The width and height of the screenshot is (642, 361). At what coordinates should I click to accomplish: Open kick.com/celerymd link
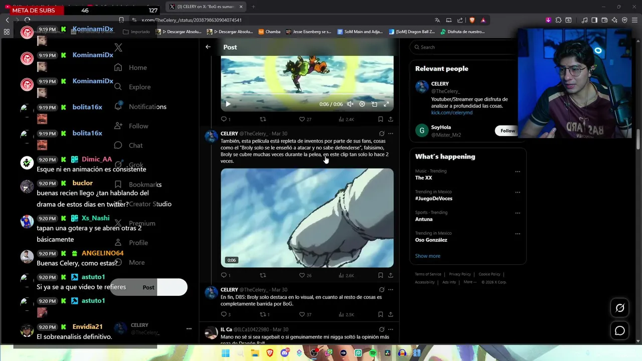tap(451, 113)
